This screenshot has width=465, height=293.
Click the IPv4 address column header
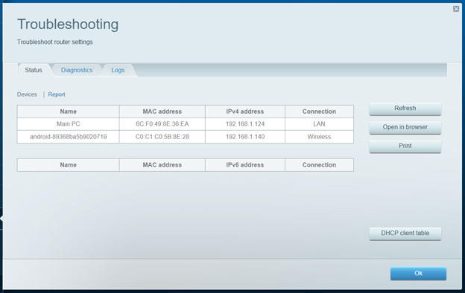[x=245, y=112]
